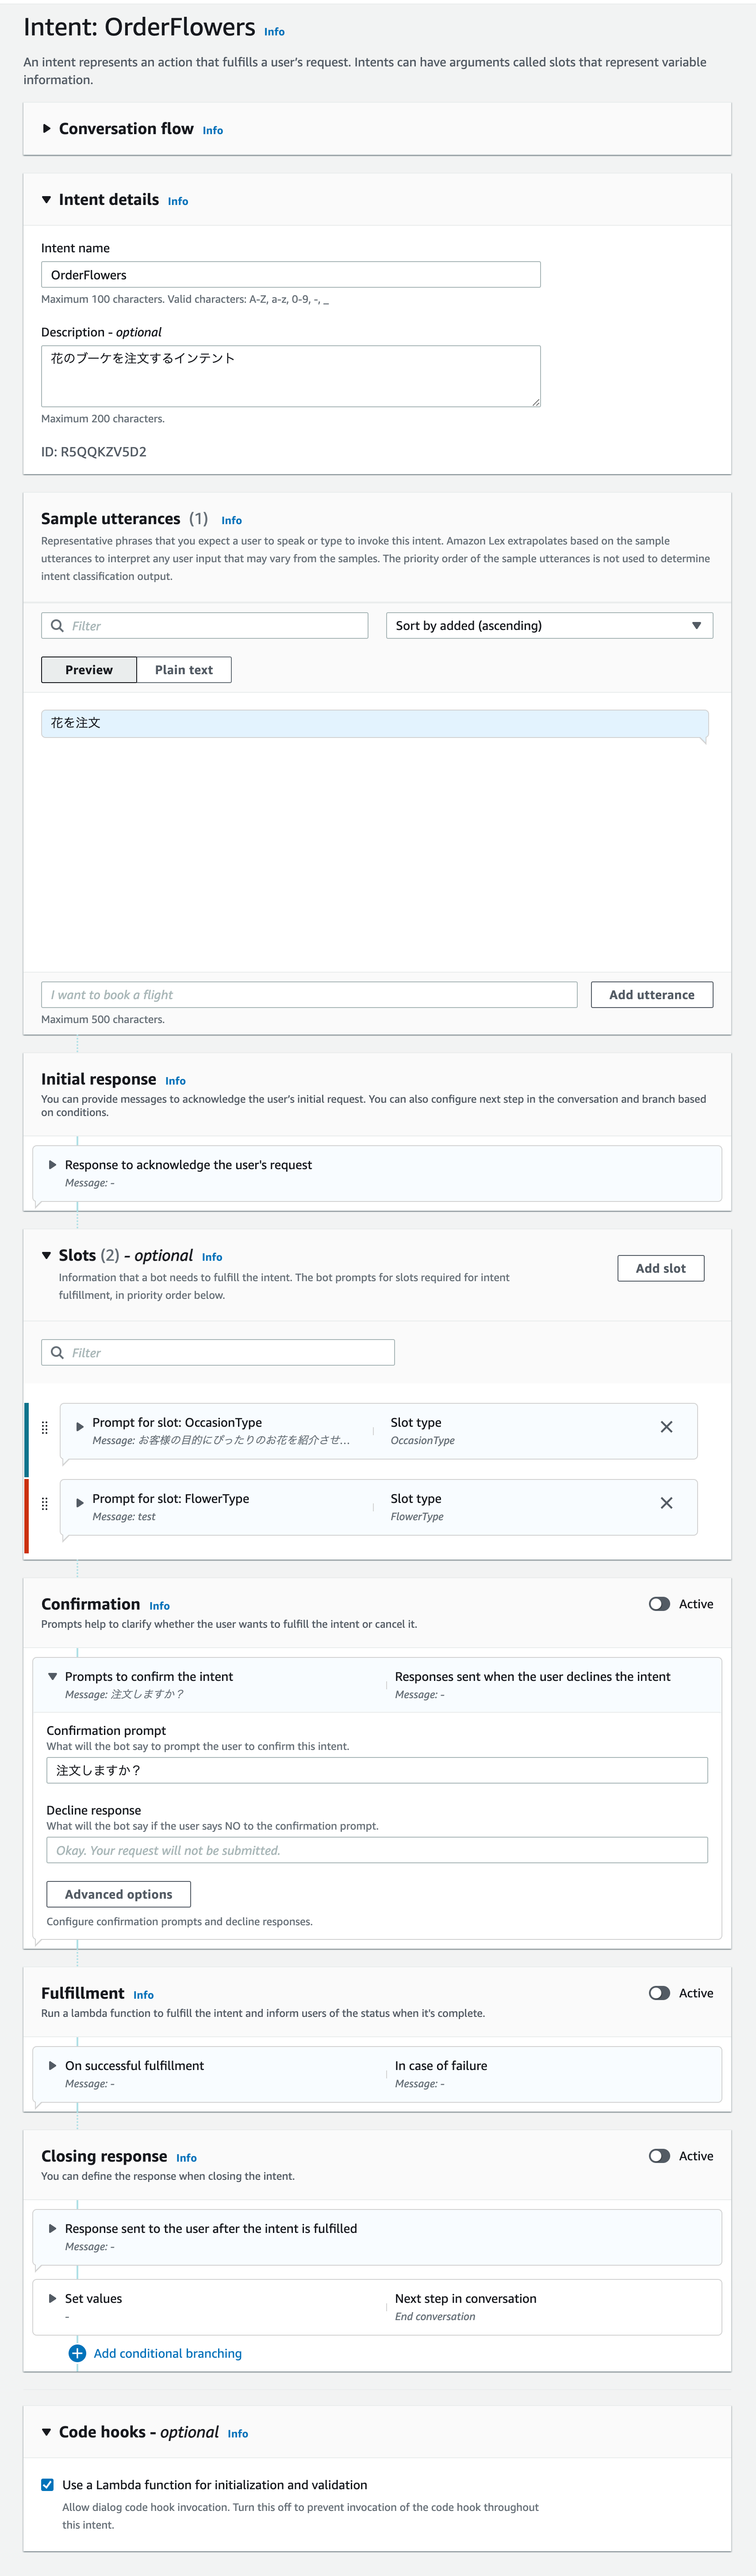Select the Preview tab

tap(89, 669)
